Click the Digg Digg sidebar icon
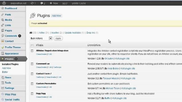This screenshot has height=102, width=182. (3, 94)
